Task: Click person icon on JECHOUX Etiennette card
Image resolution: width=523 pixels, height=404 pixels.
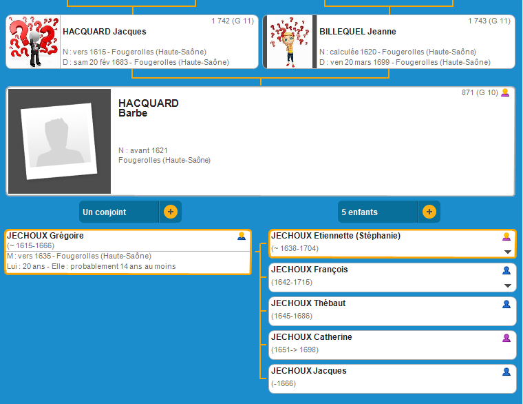Action: pos(506,236)
